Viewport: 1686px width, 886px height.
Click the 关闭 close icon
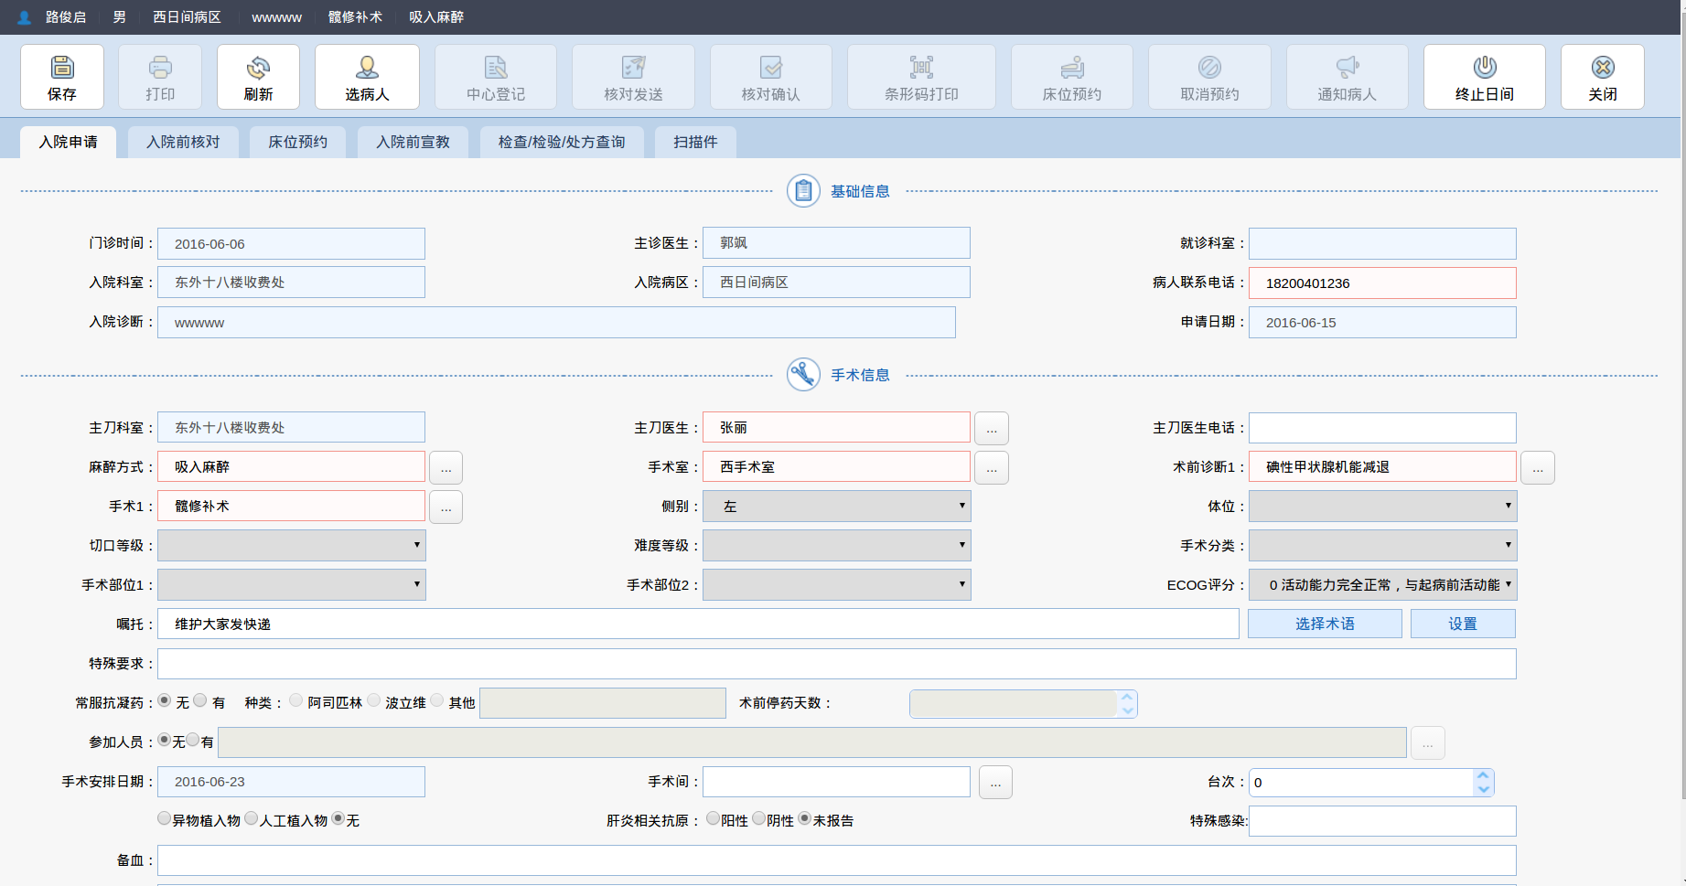click(1603, 67)
